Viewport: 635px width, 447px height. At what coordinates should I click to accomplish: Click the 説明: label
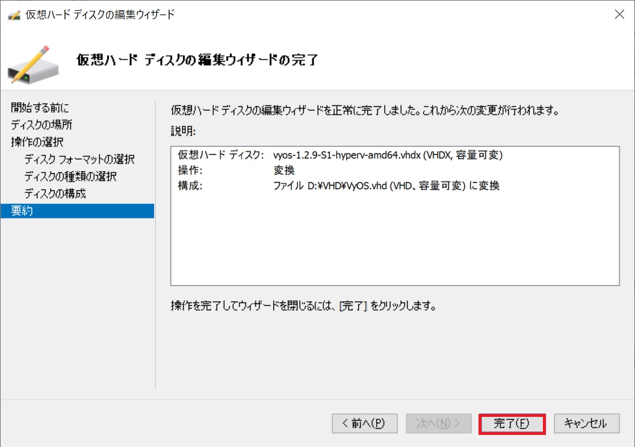tap(183, 131)
